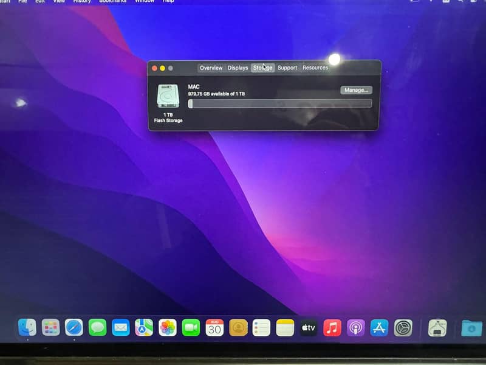Open Finder from the Dock
Image resolution: width=486 pixels, height=365 pixels.
pyautogui.click(x=27, y=327)
